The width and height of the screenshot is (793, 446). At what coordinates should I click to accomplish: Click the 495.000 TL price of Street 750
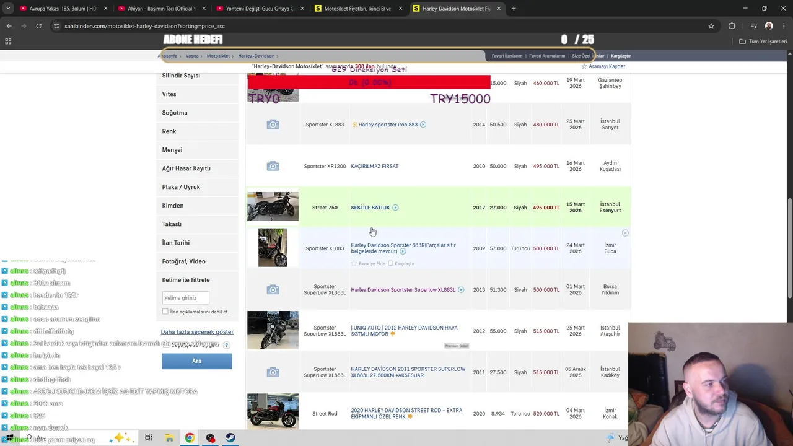(x=546, y=208)
